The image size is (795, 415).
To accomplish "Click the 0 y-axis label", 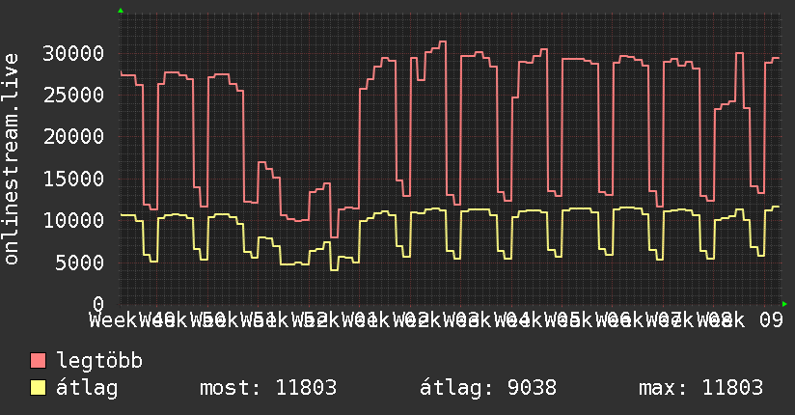I will (x=98, y=304).
